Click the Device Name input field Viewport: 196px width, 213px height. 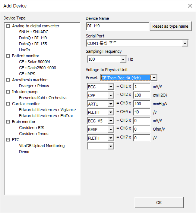pos(117,26)
